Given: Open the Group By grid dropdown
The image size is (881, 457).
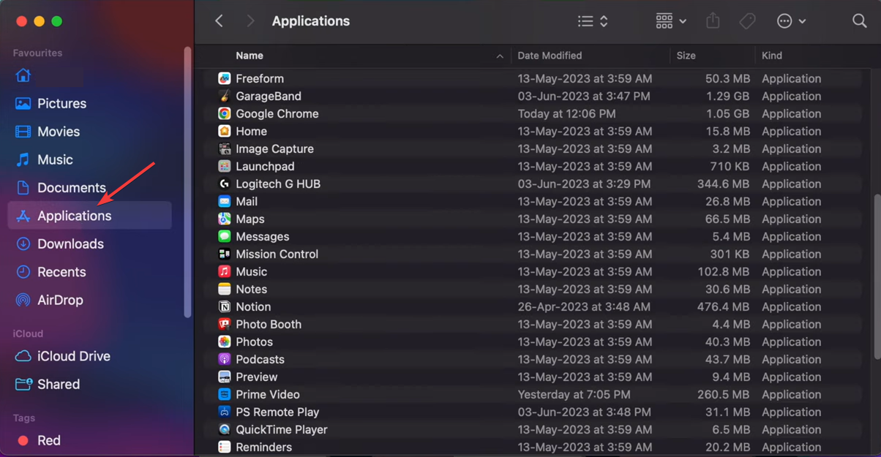Looking at the screenshot, I should (671, 21).
